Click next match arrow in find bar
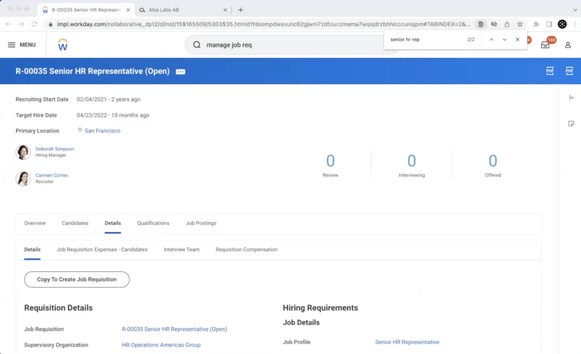This screenshot has width=581, height=354. [504, 39]
